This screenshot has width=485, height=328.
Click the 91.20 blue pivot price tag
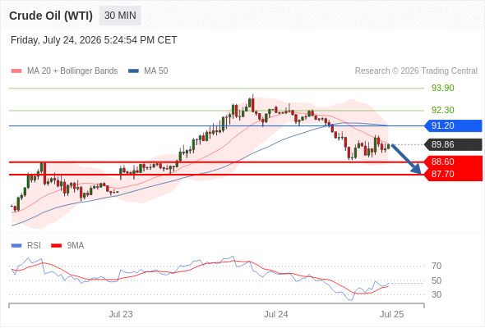(453, 126)
